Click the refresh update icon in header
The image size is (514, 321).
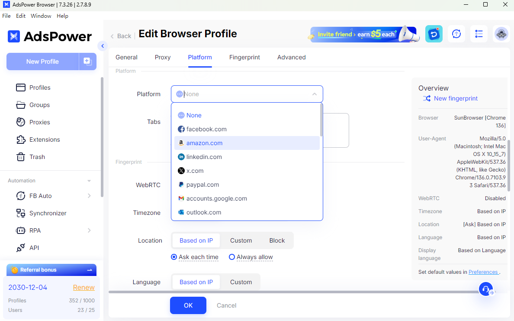point(456,34)
